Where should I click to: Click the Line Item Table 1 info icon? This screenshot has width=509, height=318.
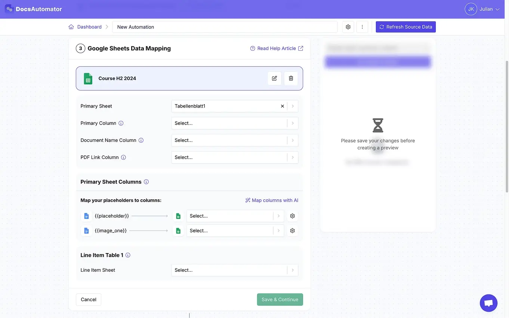click(128, 255)
